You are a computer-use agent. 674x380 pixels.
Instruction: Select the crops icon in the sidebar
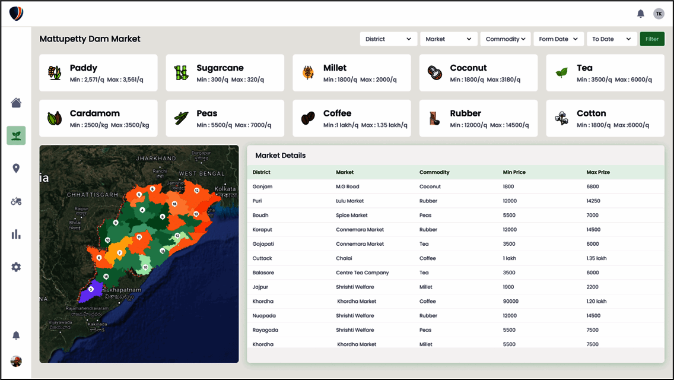pyautogui.click(x=16, y=135)
